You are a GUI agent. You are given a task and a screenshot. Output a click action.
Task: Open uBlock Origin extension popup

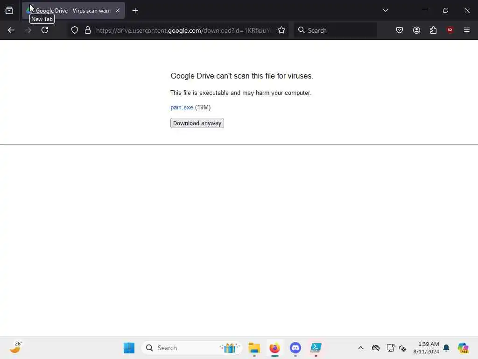pos(450,30)
